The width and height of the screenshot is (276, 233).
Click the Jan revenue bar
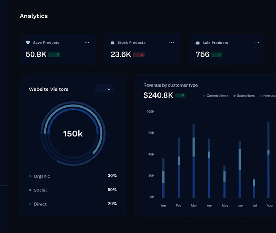(x=163, y=178)
